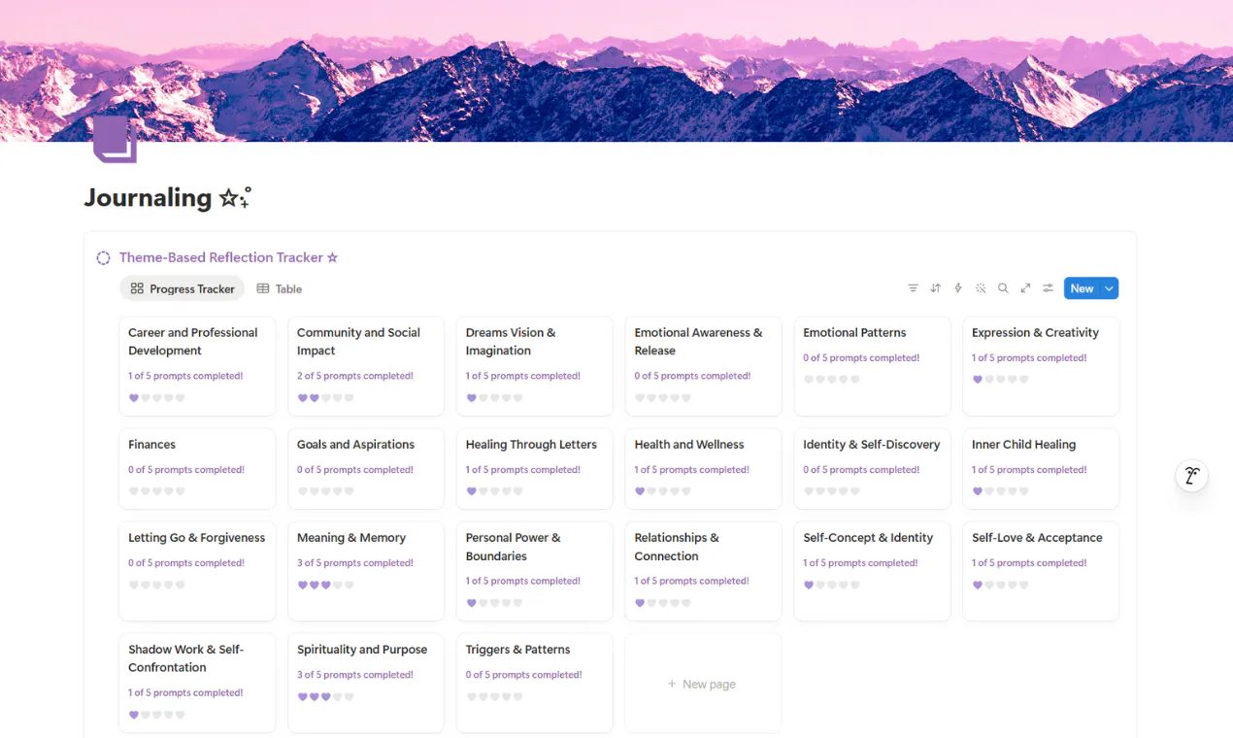The width and height of the screenshot is (1233, 738).
Task: Open the Meaning & Memory card
Action: (x=366, y=571)
